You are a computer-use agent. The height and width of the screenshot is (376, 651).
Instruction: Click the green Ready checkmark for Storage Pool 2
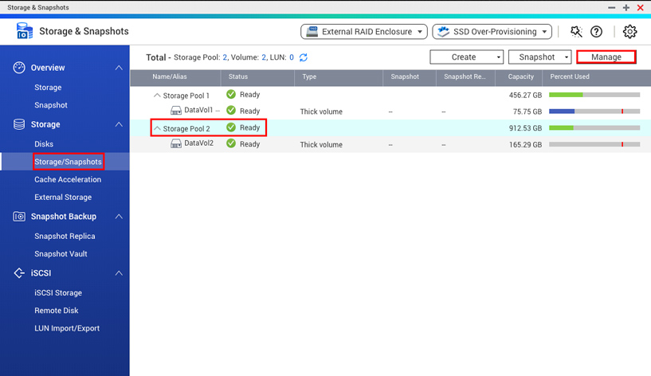[x=231, y=127]
